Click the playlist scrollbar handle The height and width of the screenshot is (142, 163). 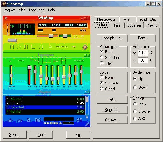point(87,99)
